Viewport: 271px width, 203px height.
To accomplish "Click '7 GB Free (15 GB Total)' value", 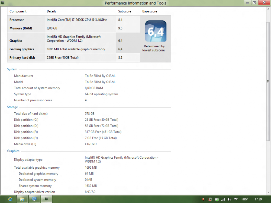I will (x=101, y=138).
